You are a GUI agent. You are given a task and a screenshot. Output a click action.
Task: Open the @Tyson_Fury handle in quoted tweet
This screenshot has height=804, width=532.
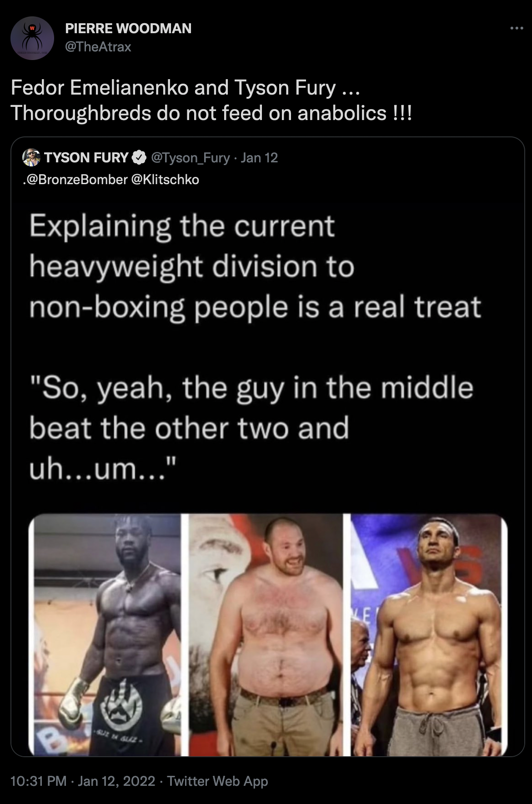[x=190, y=158]
